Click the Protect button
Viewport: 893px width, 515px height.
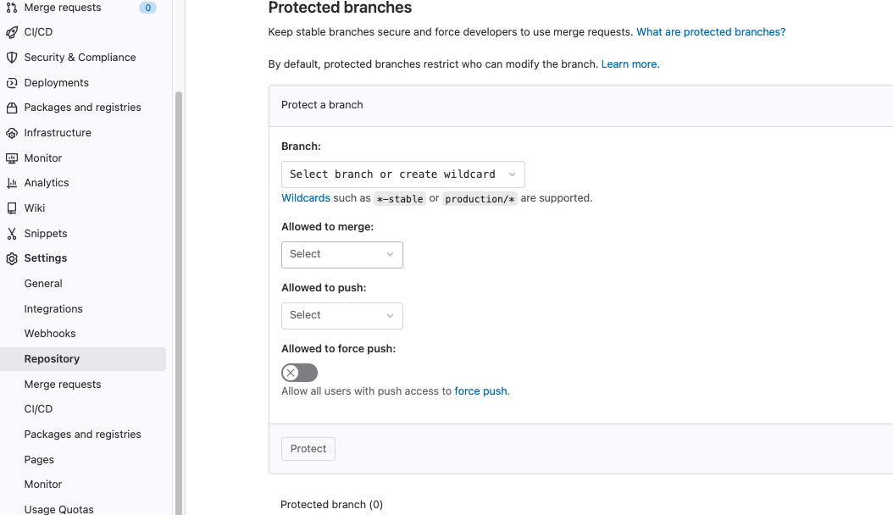[308, 449]
